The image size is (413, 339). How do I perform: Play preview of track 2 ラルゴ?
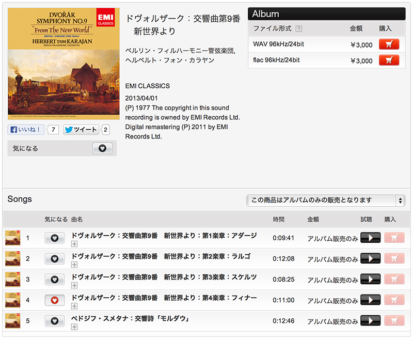(370, 258)
